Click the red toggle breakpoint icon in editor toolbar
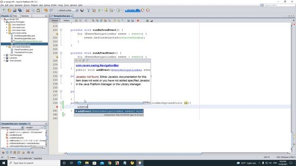The width and height of the screenshot is (296, 166). click(138, 20)
